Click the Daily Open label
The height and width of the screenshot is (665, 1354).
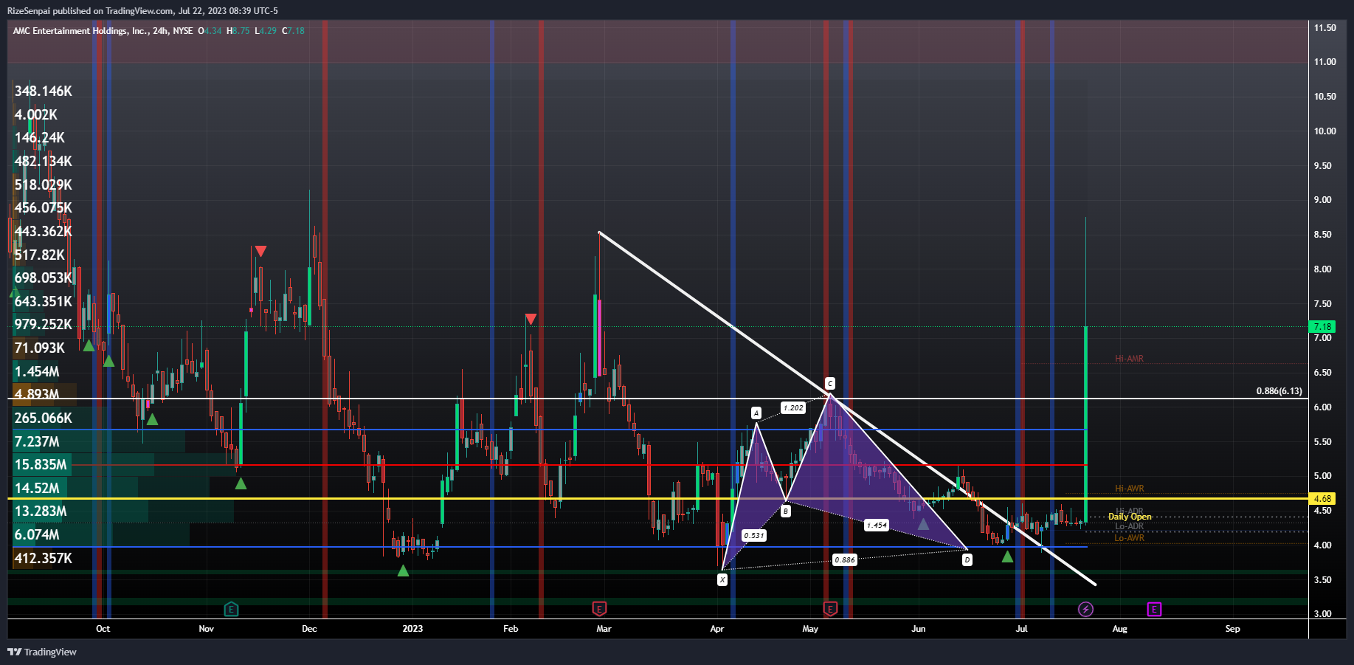1130,517
